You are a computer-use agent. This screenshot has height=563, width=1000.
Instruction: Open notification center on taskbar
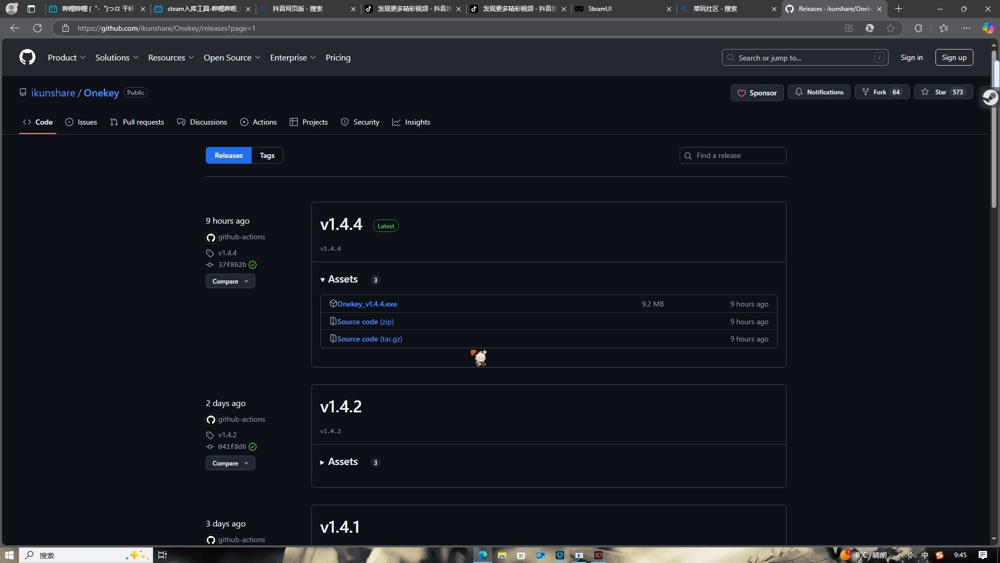click(x=983, y=555)
